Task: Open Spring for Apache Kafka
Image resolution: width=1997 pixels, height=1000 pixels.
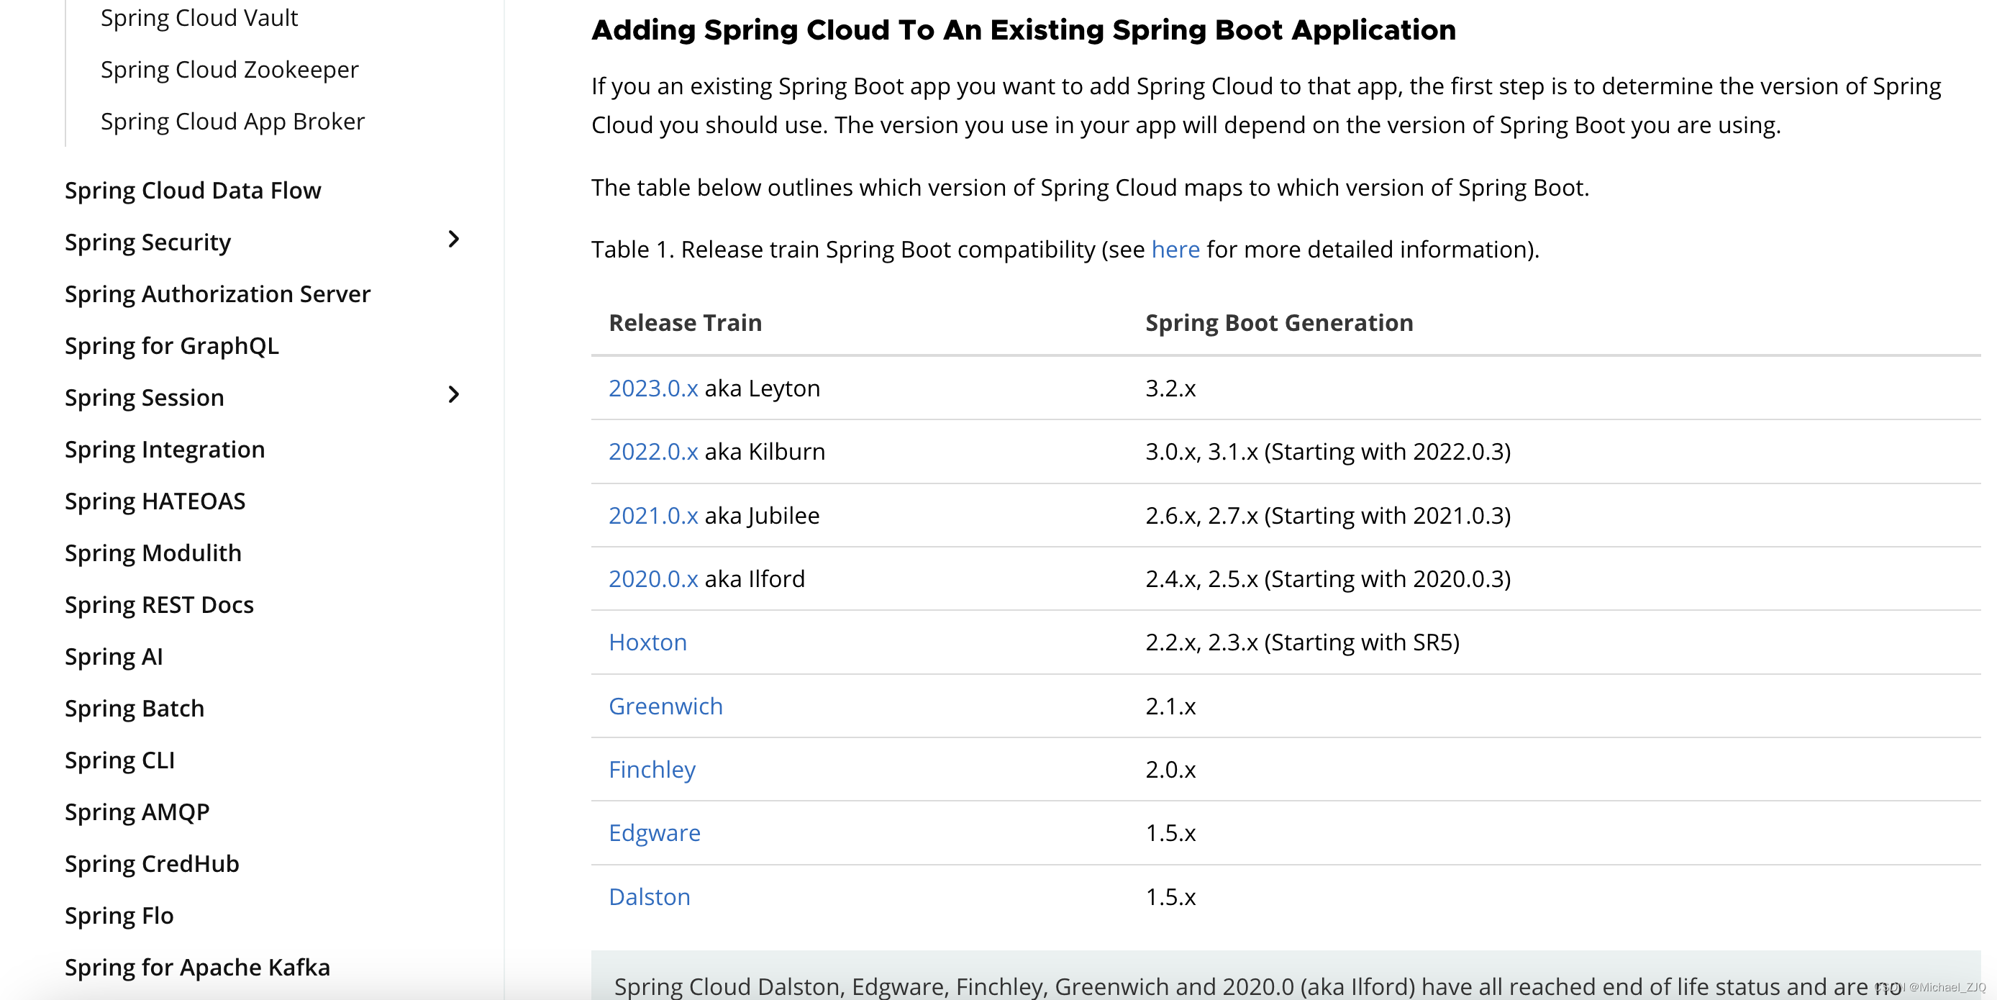Action: coord(198,968)
